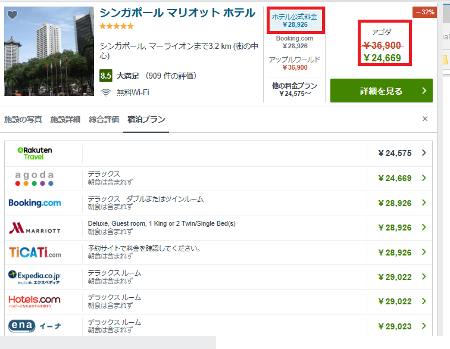This screenshot has height=349, width=450.
Task: Open the 909 件の評価 reviews text
Action: click(x=171, y=76)
